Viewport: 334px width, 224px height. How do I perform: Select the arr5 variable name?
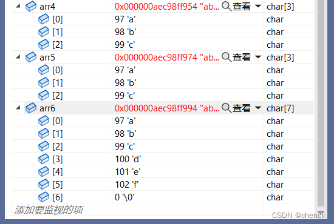[x=47, y=58]
